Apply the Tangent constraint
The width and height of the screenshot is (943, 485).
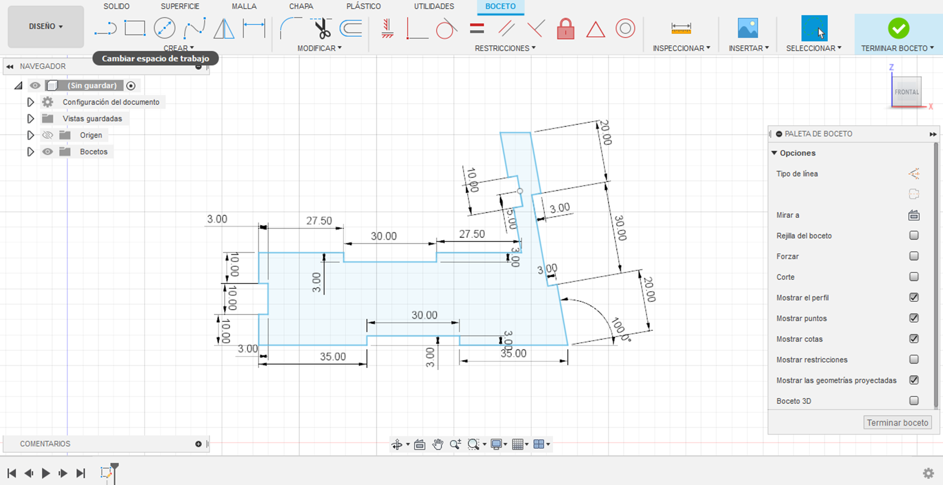tap(447, 29)
